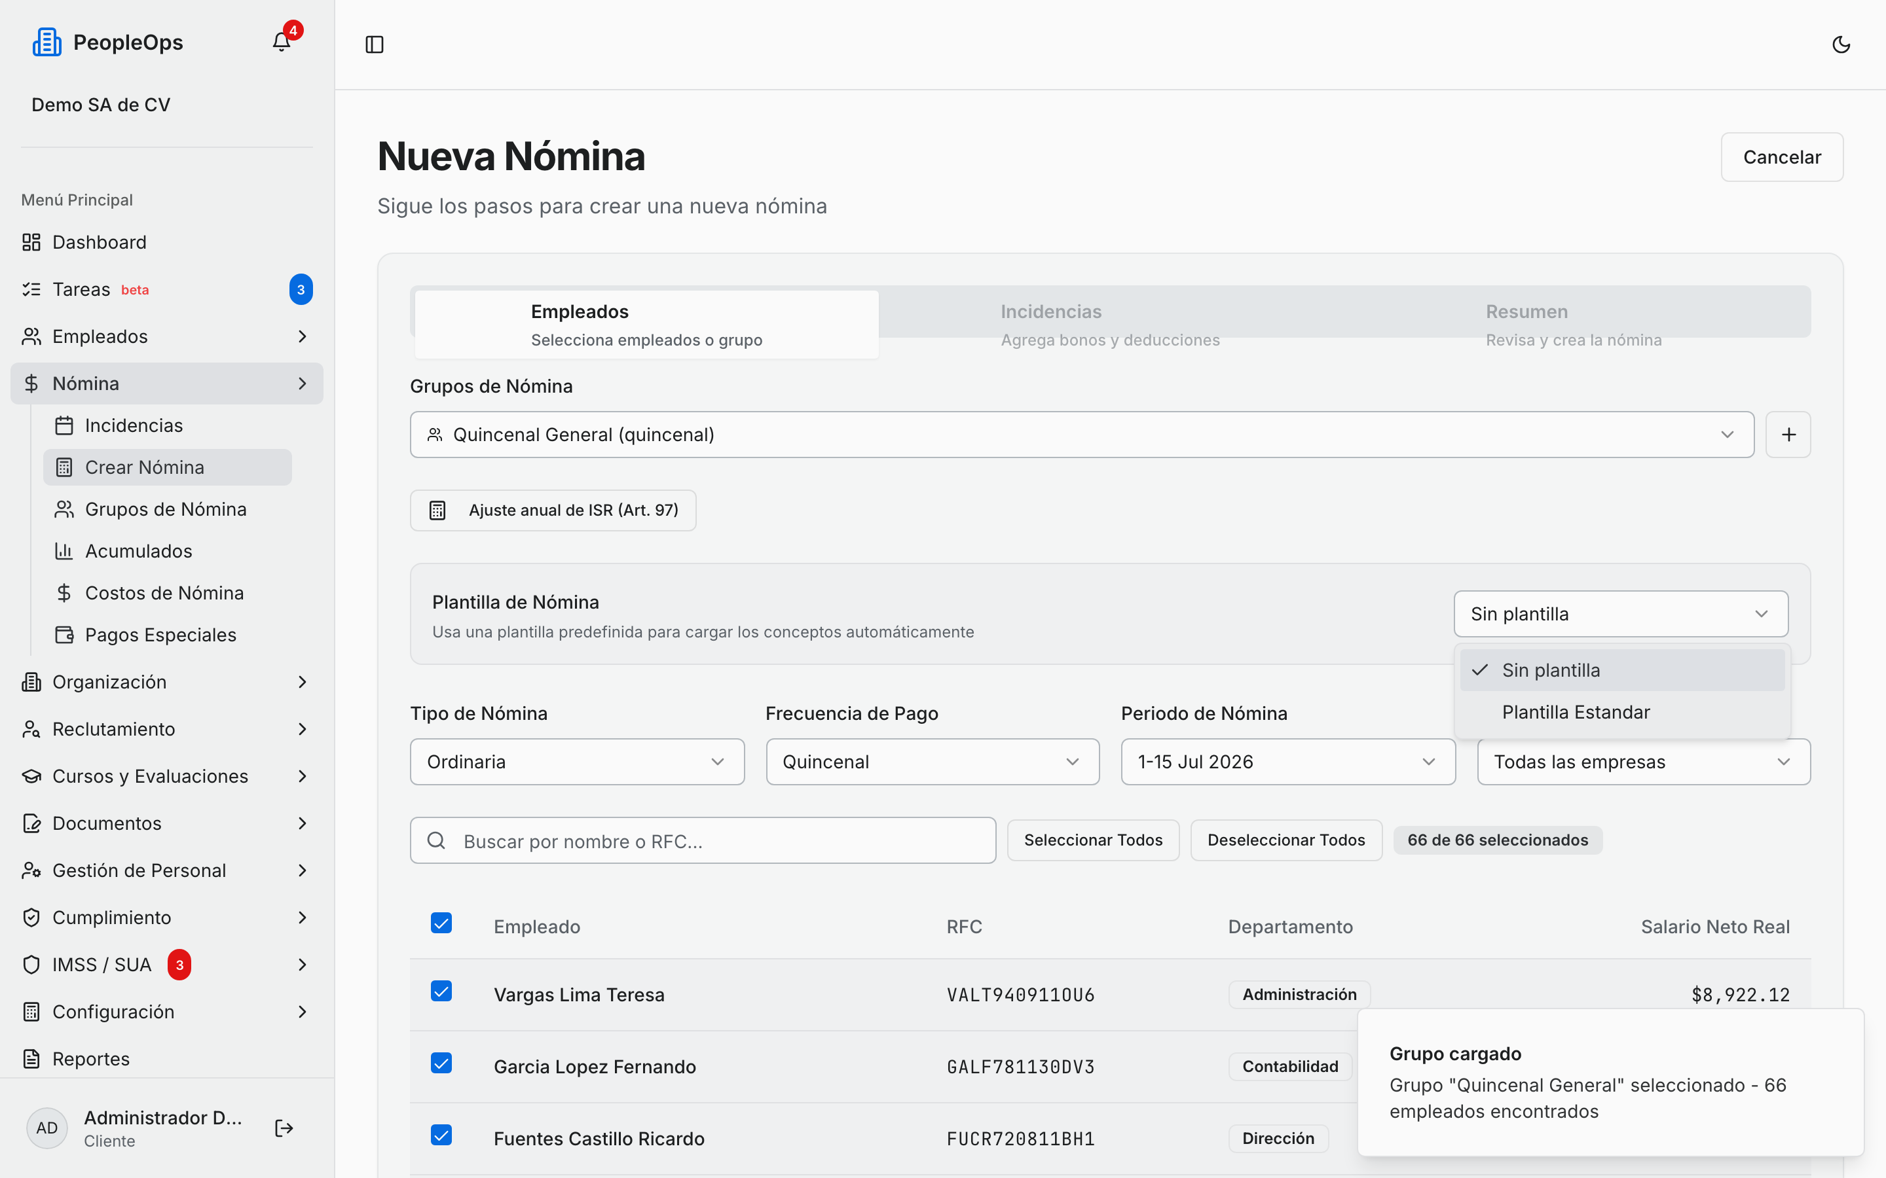The height and width of the screenshot is (1178, 1886).
Task: Focus the Buscar por nombre o RFC field
Action: pos(703,841)
